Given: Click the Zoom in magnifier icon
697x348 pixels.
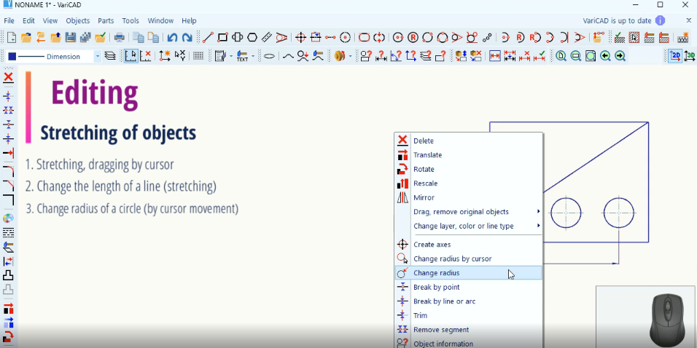Looking at the screenshot, I should tap(561, 56).
